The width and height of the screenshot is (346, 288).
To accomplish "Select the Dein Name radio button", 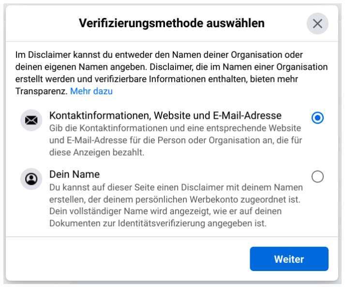I will tap(317, 177).
